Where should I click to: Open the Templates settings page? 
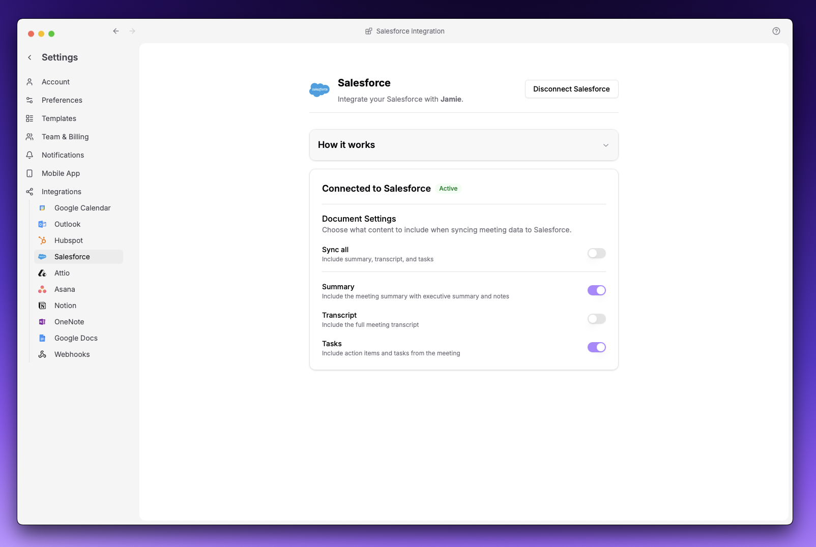click(59, 118)
